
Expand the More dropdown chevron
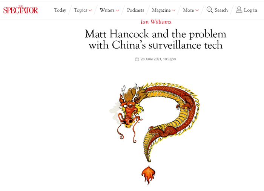(197, 11)
